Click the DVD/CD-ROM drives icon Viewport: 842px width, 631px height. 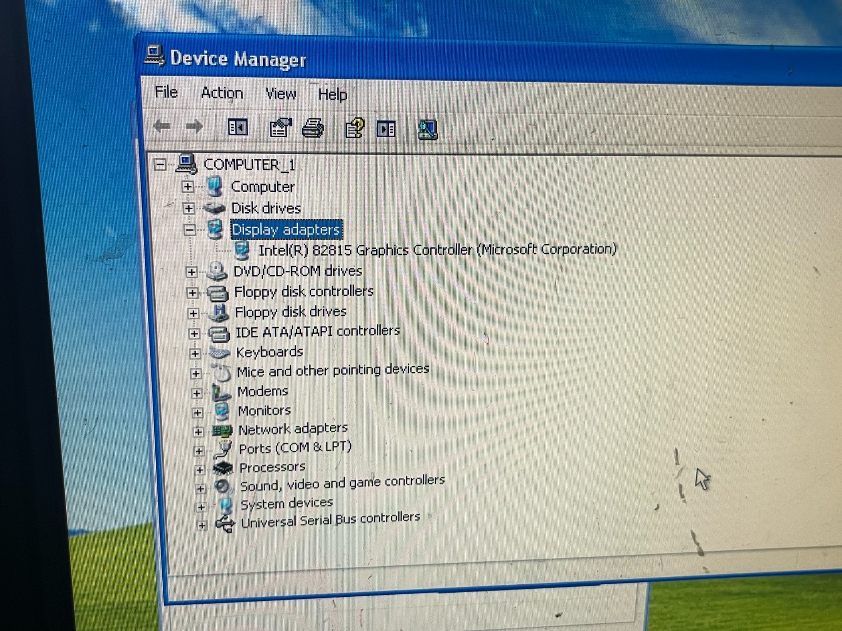216,271
